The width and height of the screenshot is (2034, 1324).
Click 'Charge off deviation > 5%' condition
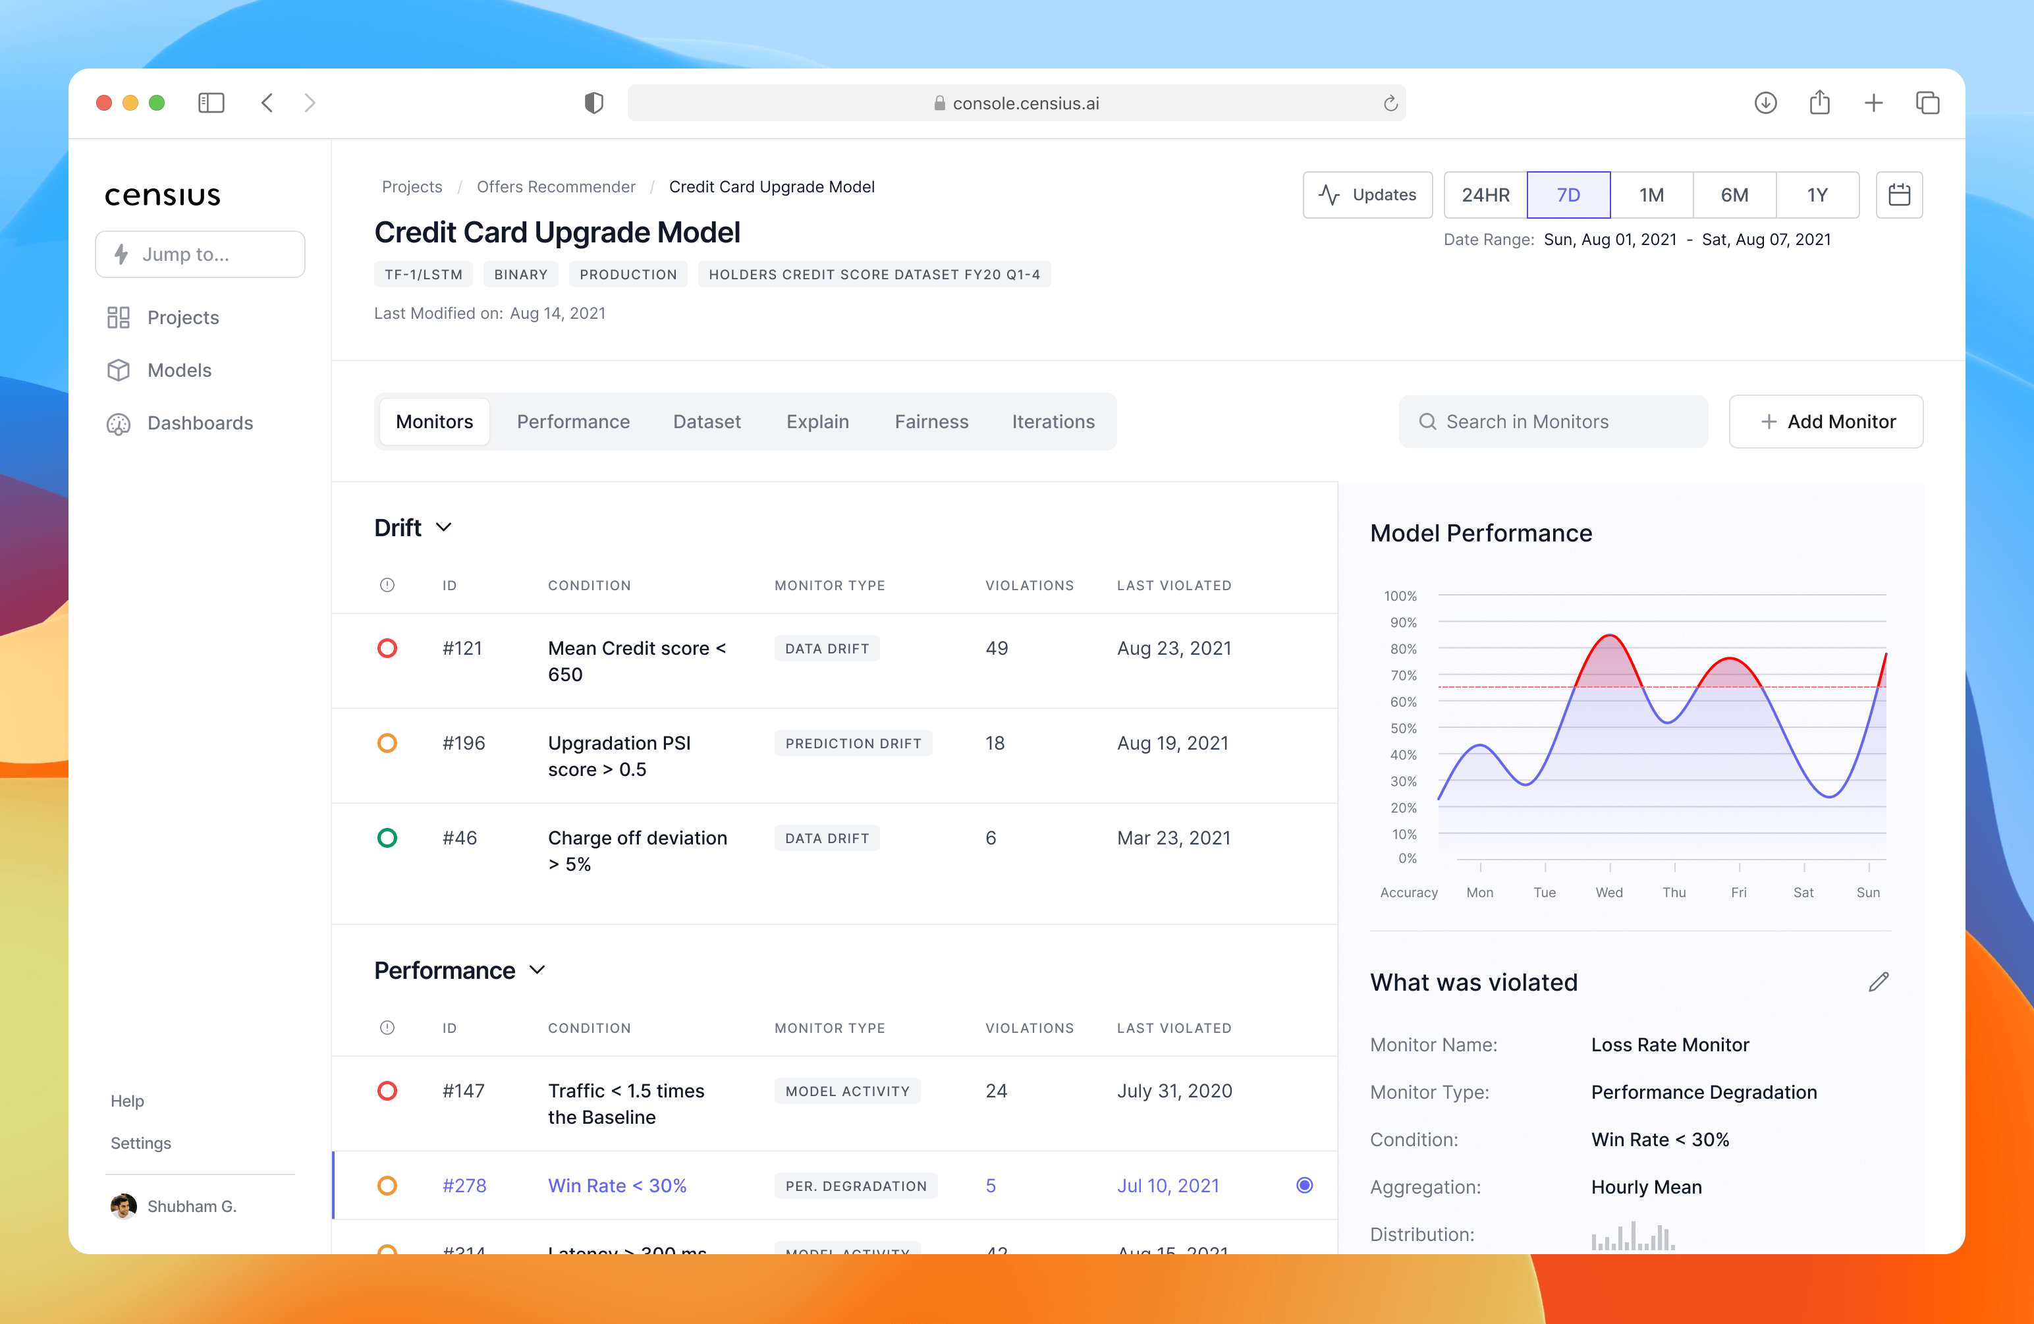(x=638, y=851)
